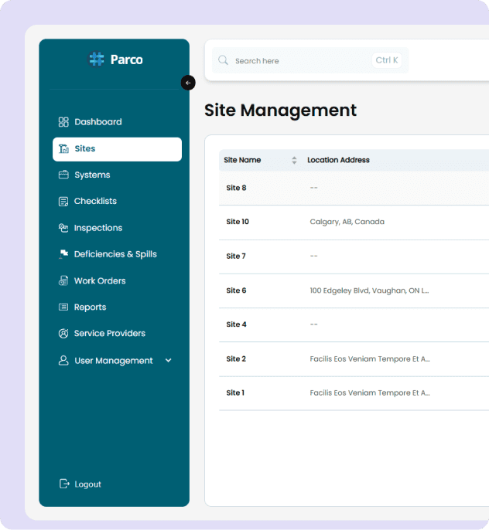Open the Site 6 row
This screenshot has height=530, width=489.
coord(354,290)
